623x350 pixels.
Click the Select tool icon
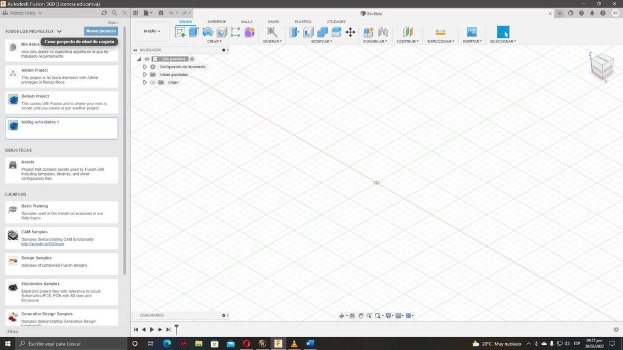coord(503,32)
